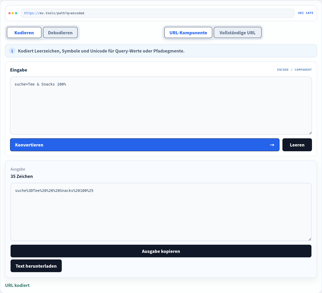Focus the Ausgabe text area
Viewport: 322px width, 293px height.
(x=161, y=212)
